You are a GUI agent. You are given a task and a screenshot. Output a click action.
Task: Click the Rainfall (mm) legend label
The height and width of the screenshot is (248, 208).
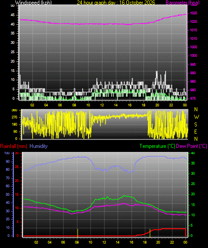[x=13, y=146]
